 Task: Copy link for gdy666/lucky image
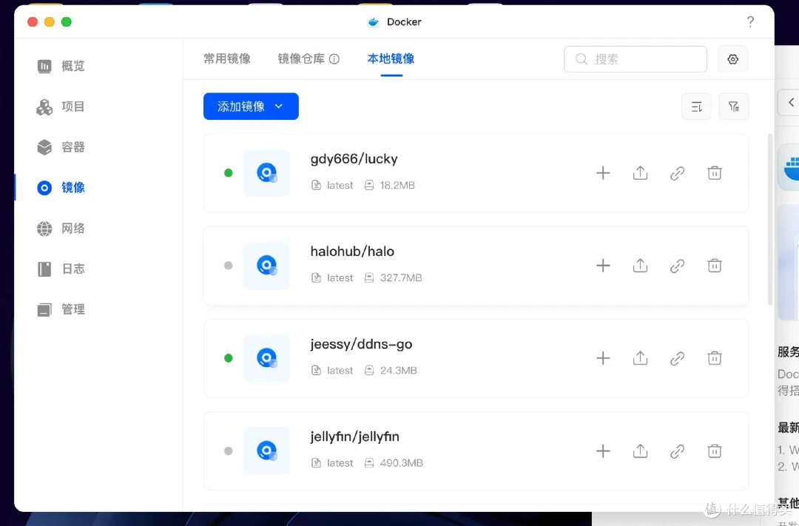tap(677, 173)
